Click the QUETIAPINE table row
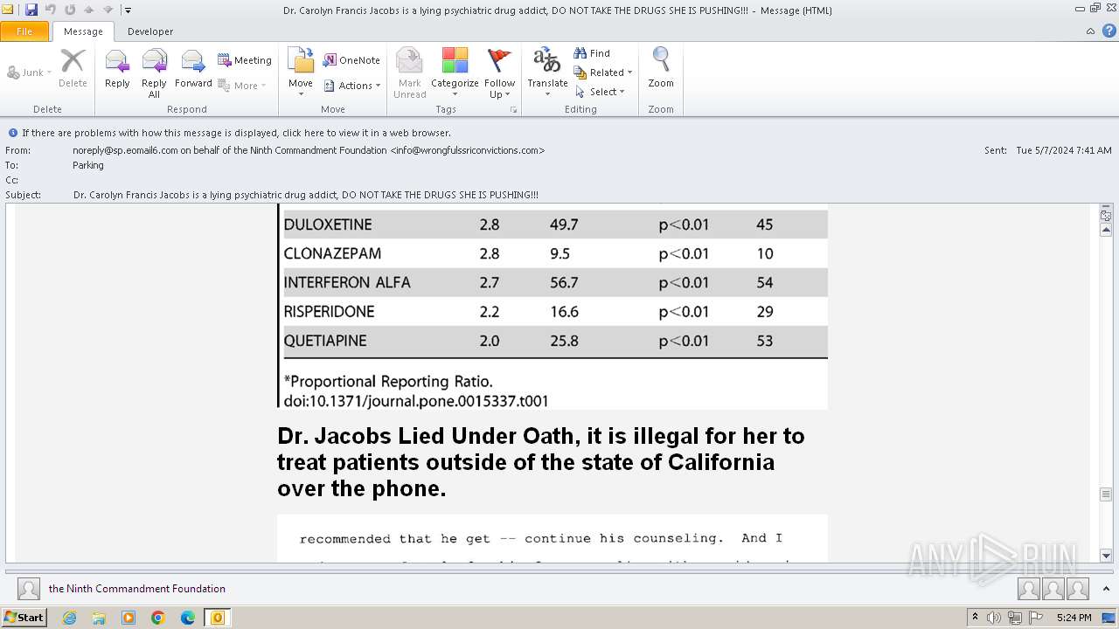Viewport: 1119px width, 629px height. (x=556, y=341)
